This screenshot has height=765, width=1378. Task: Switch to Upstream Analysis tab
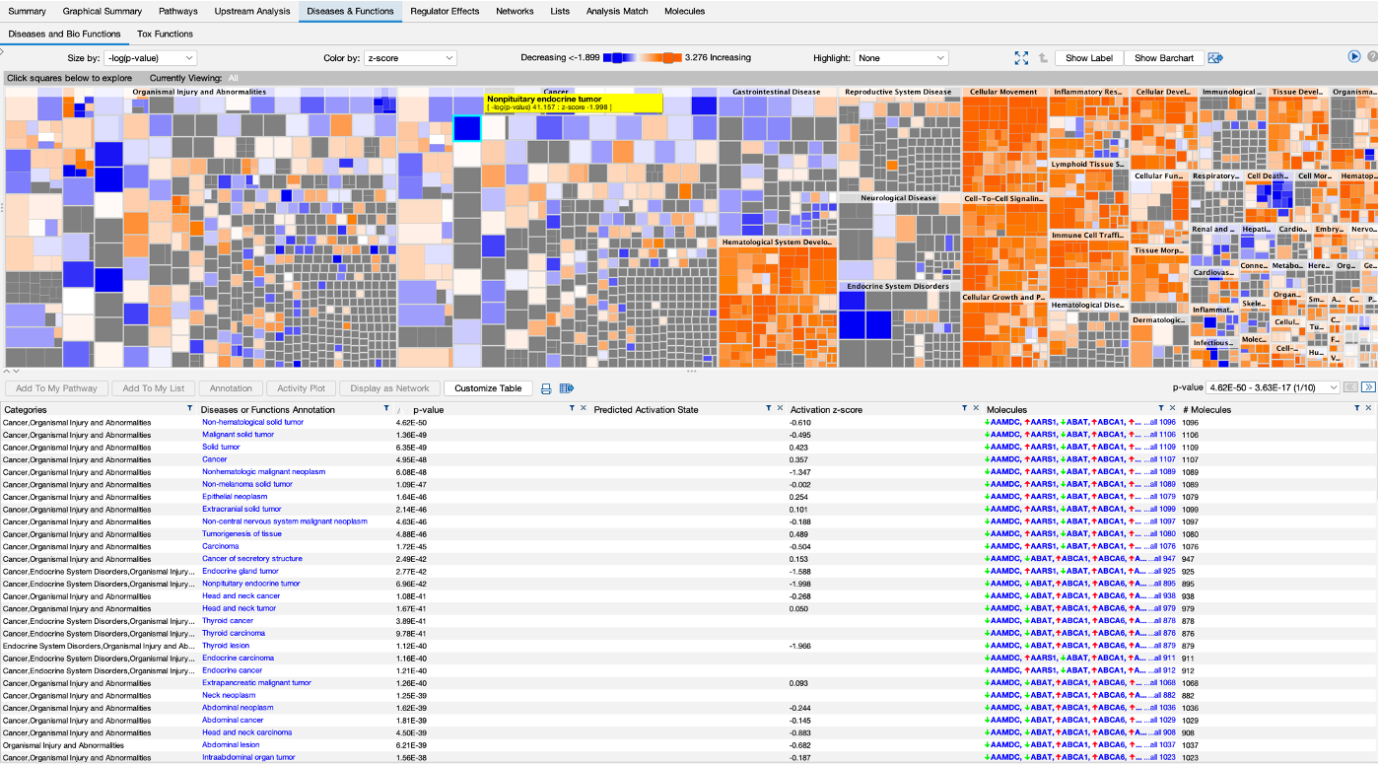(251, 12)
